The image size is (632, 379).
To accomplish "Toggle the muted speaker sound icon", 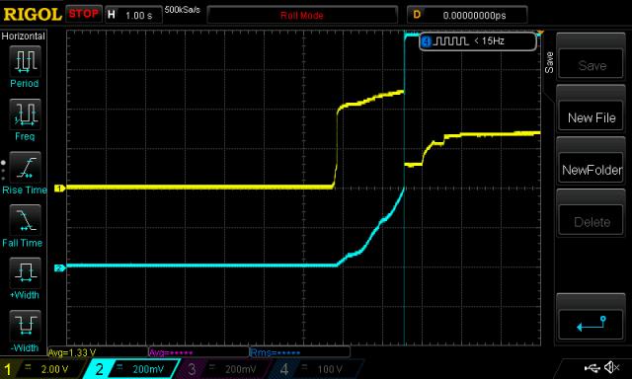I will tap(611, 367).
